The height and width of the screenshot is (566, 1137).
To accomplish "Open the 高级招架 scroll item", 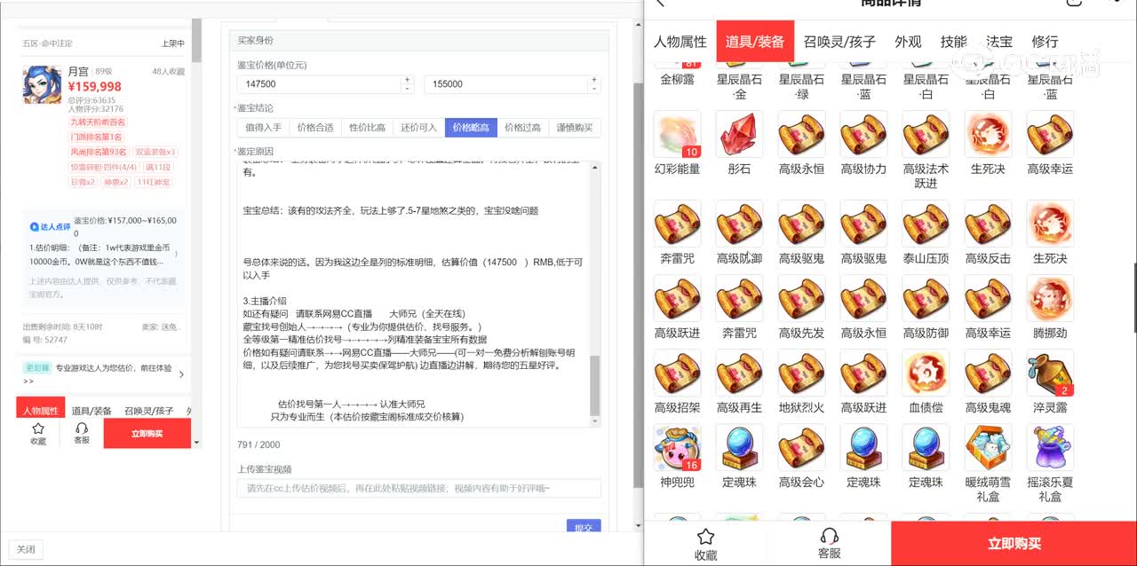I will pos(677,373).
